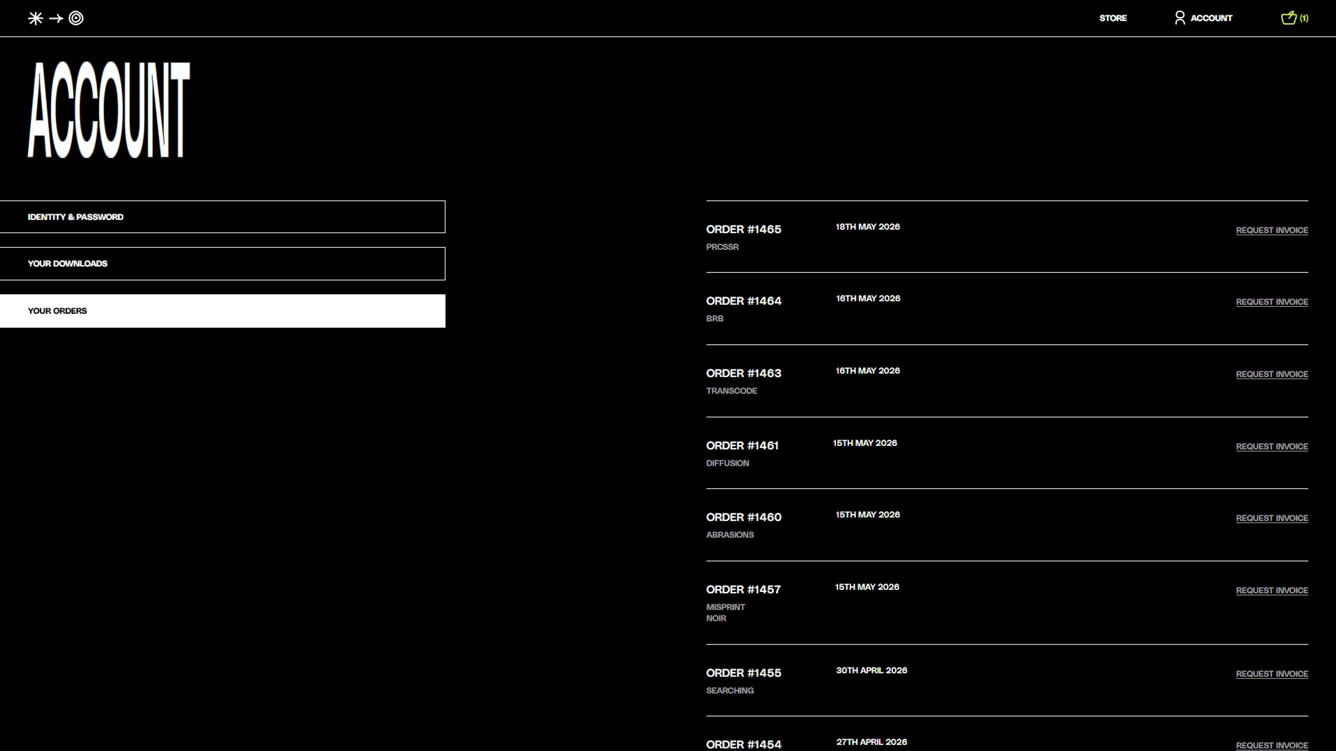Screen dimensions: 1336x751
Task: Open the ACCOUNT nav link
Action: coord(1211,18)
